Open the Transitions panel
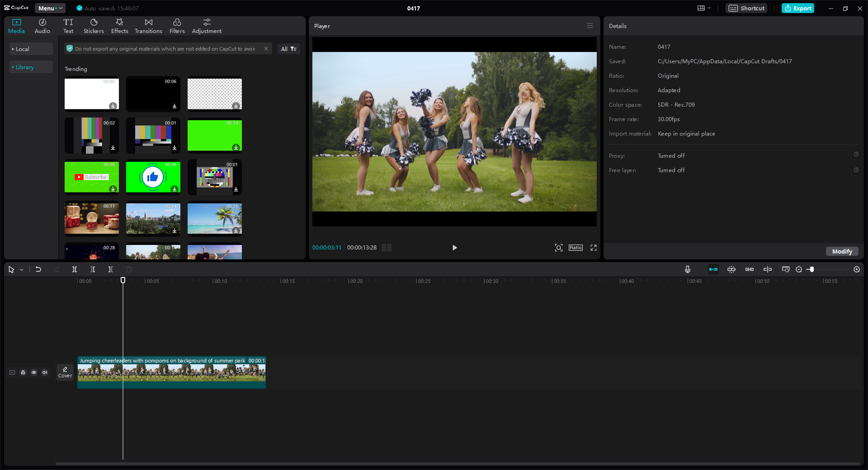This screenshot has height=470, width=868. (x=148, y=25)
